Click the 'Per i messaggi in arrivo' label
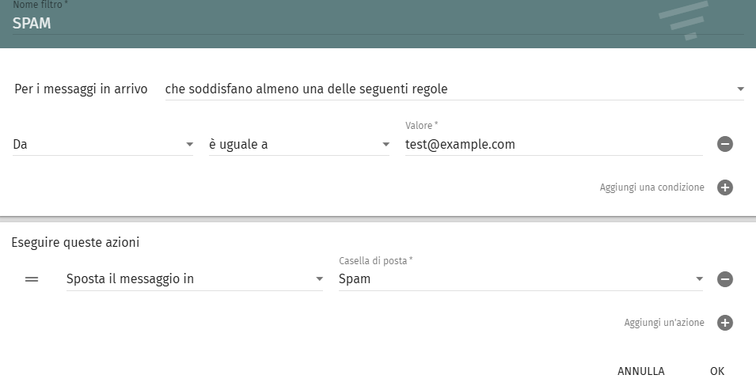Image resolution: width=756 pixels, height=390 pixels. [x=81, y=89]
